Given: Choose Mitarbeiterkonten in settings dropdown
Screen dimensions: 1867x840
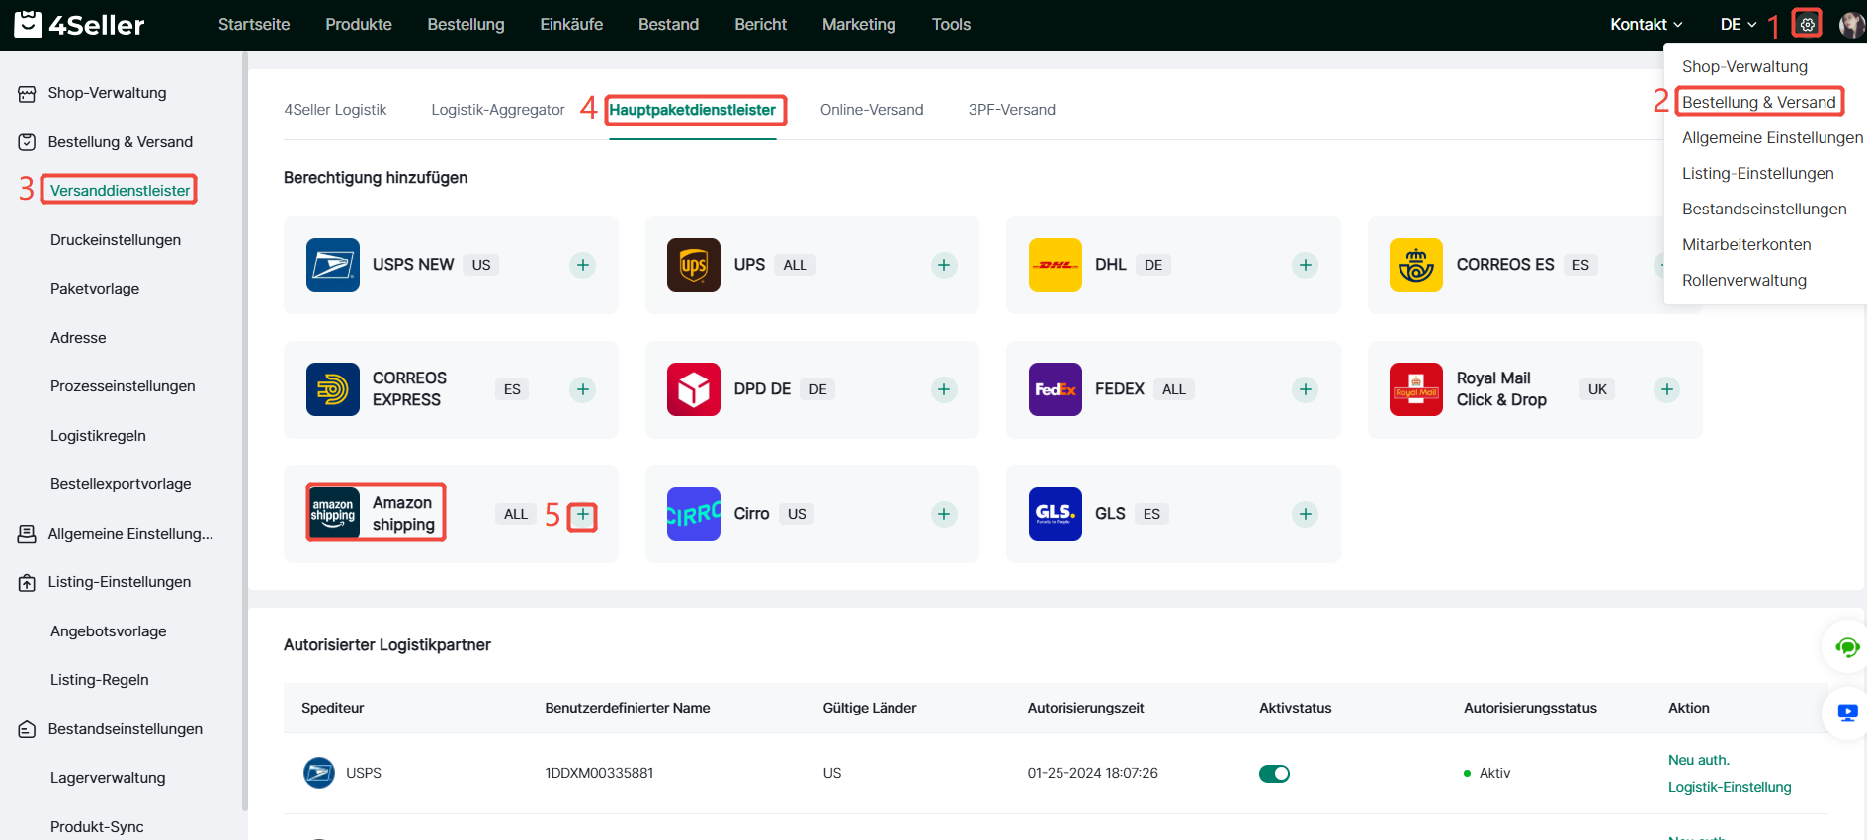Looking at the screenshot, I should click(1746, 245).
